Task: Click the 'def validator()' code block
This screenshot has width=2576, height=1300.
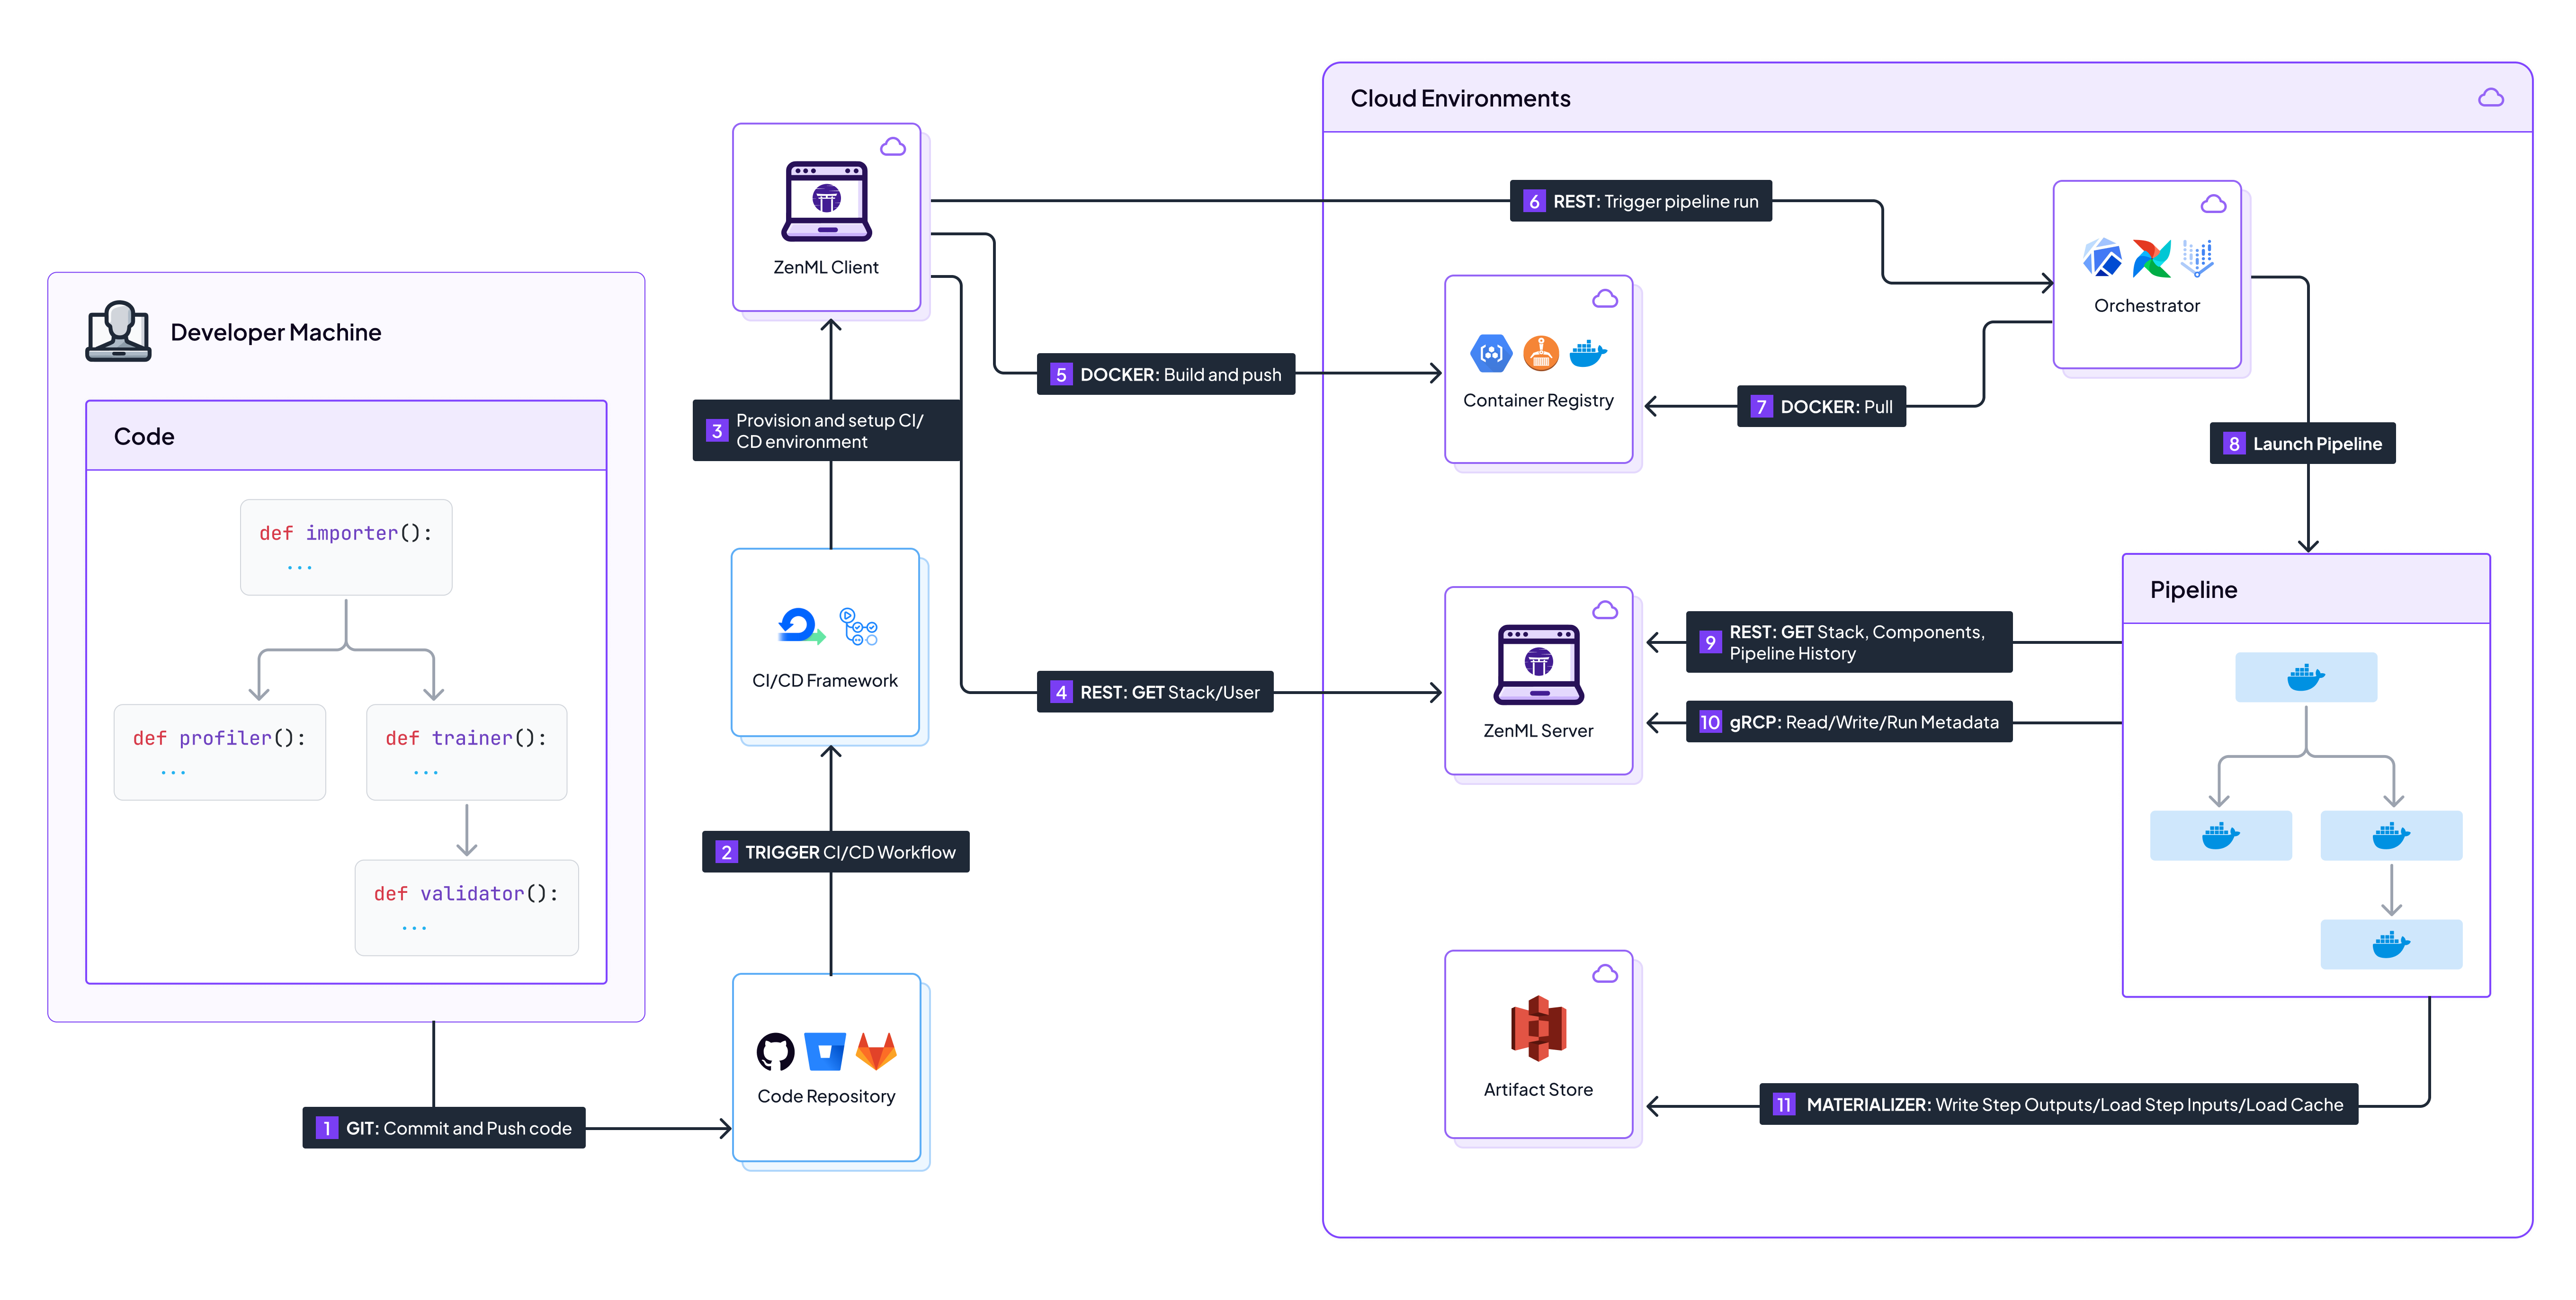Action: click(x=466, y=907)
